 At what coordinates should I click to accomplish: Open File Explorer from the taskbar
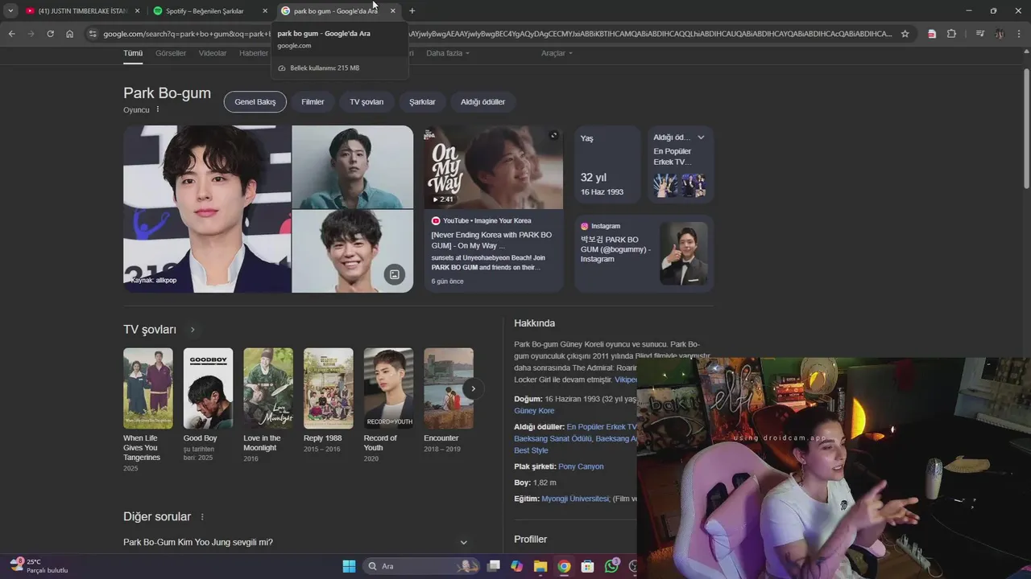[x=540, y=566]
